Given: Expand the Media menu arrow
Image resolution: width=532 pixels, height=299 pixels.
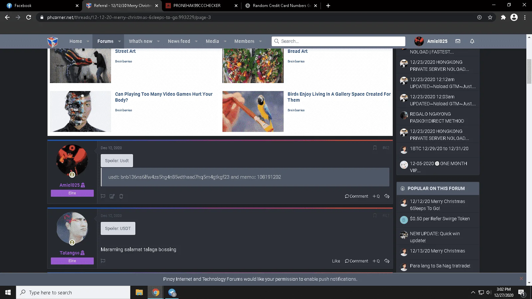Looking at the screenshot, I should click(x=225, y=42).
